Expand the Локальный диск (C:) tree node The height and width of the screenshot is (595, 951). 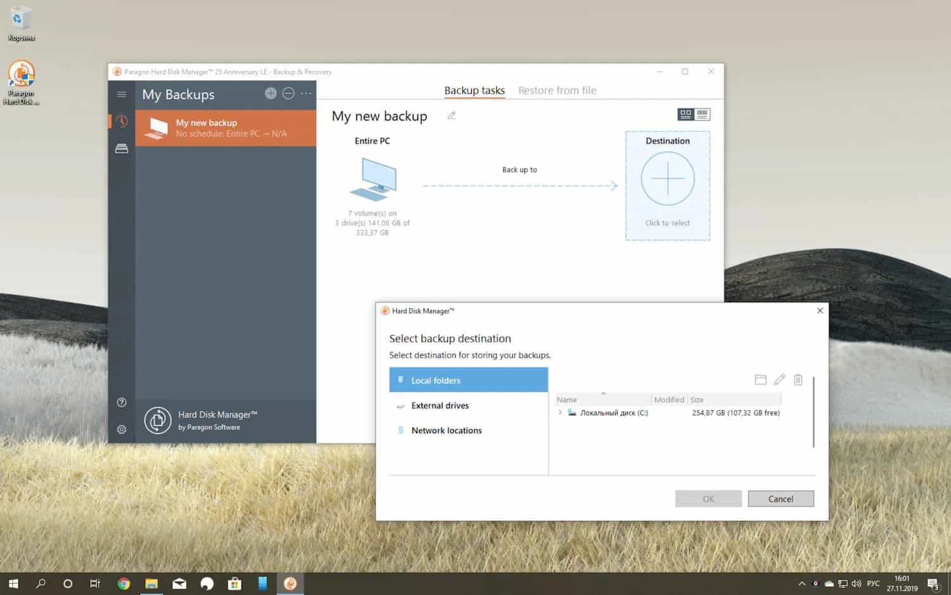click(560, 412)
